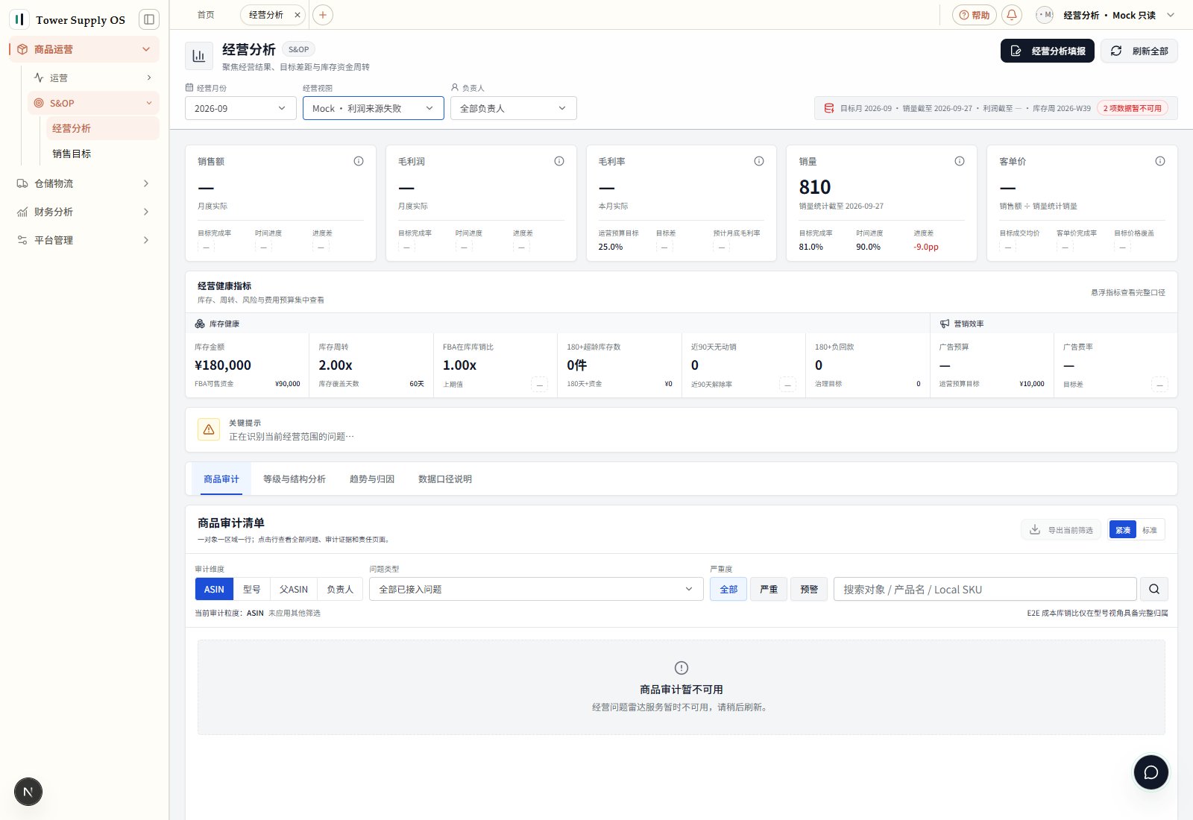
Task: Close the 经营分析 tab
Action: [x=298, y=15]
